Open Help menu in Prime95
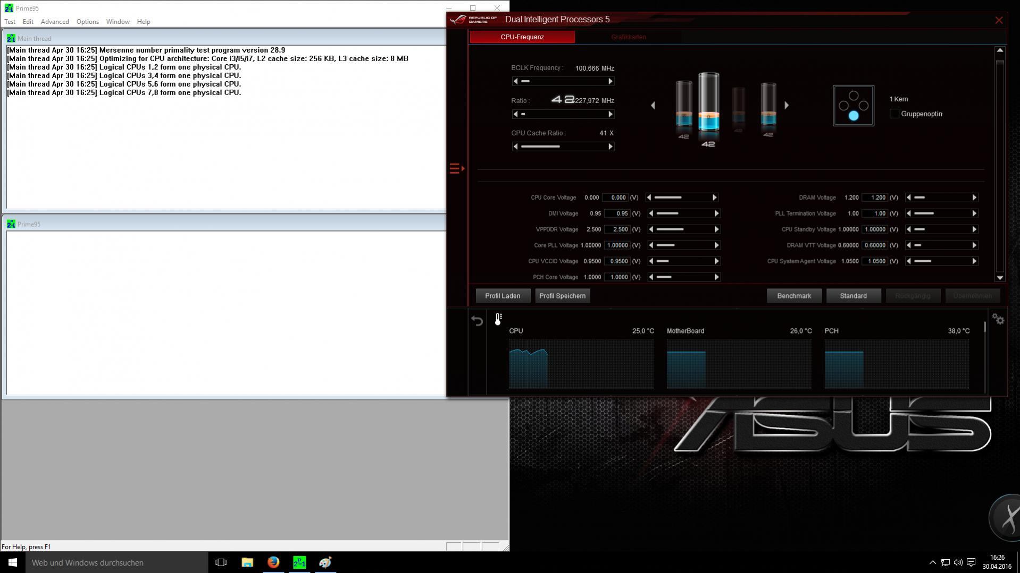Image resolution: width=1020 pixels, height=573 pixels. pos(144,22)
